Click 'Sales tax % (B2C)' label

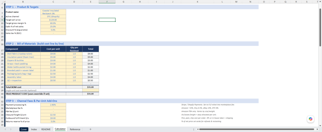click(13, 33)
